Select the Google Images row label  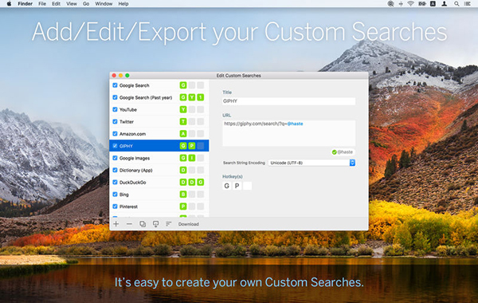point(135,158)
